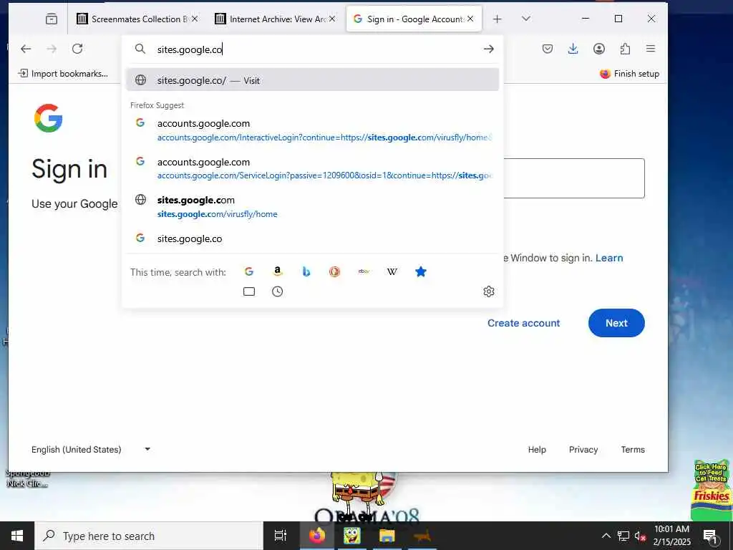
Task: Open the Downloads panel
Action: click(573, 49)
